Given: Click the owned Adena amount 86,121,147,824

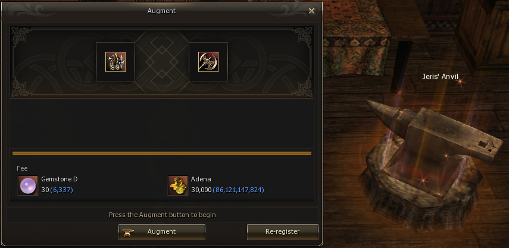Looking at the screenshot, I should [x=238, y=190].
